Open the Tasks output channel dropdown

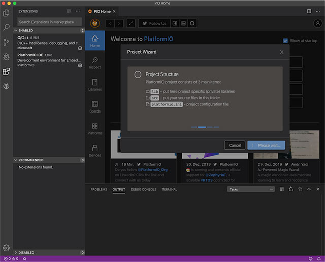[x=251, y=189]
